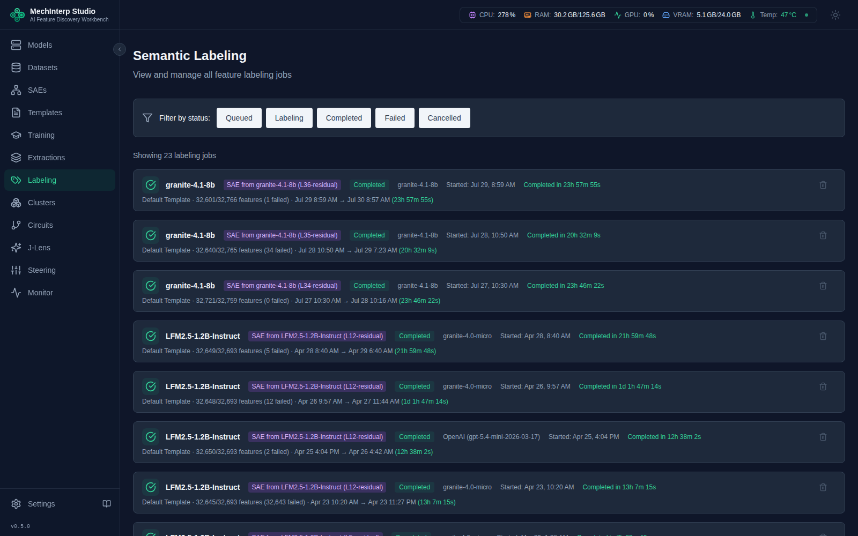Image resolution: width=858 pixels, height=536 pixels.
Task: Open the Settings gear icon
Action: [16, 504]
